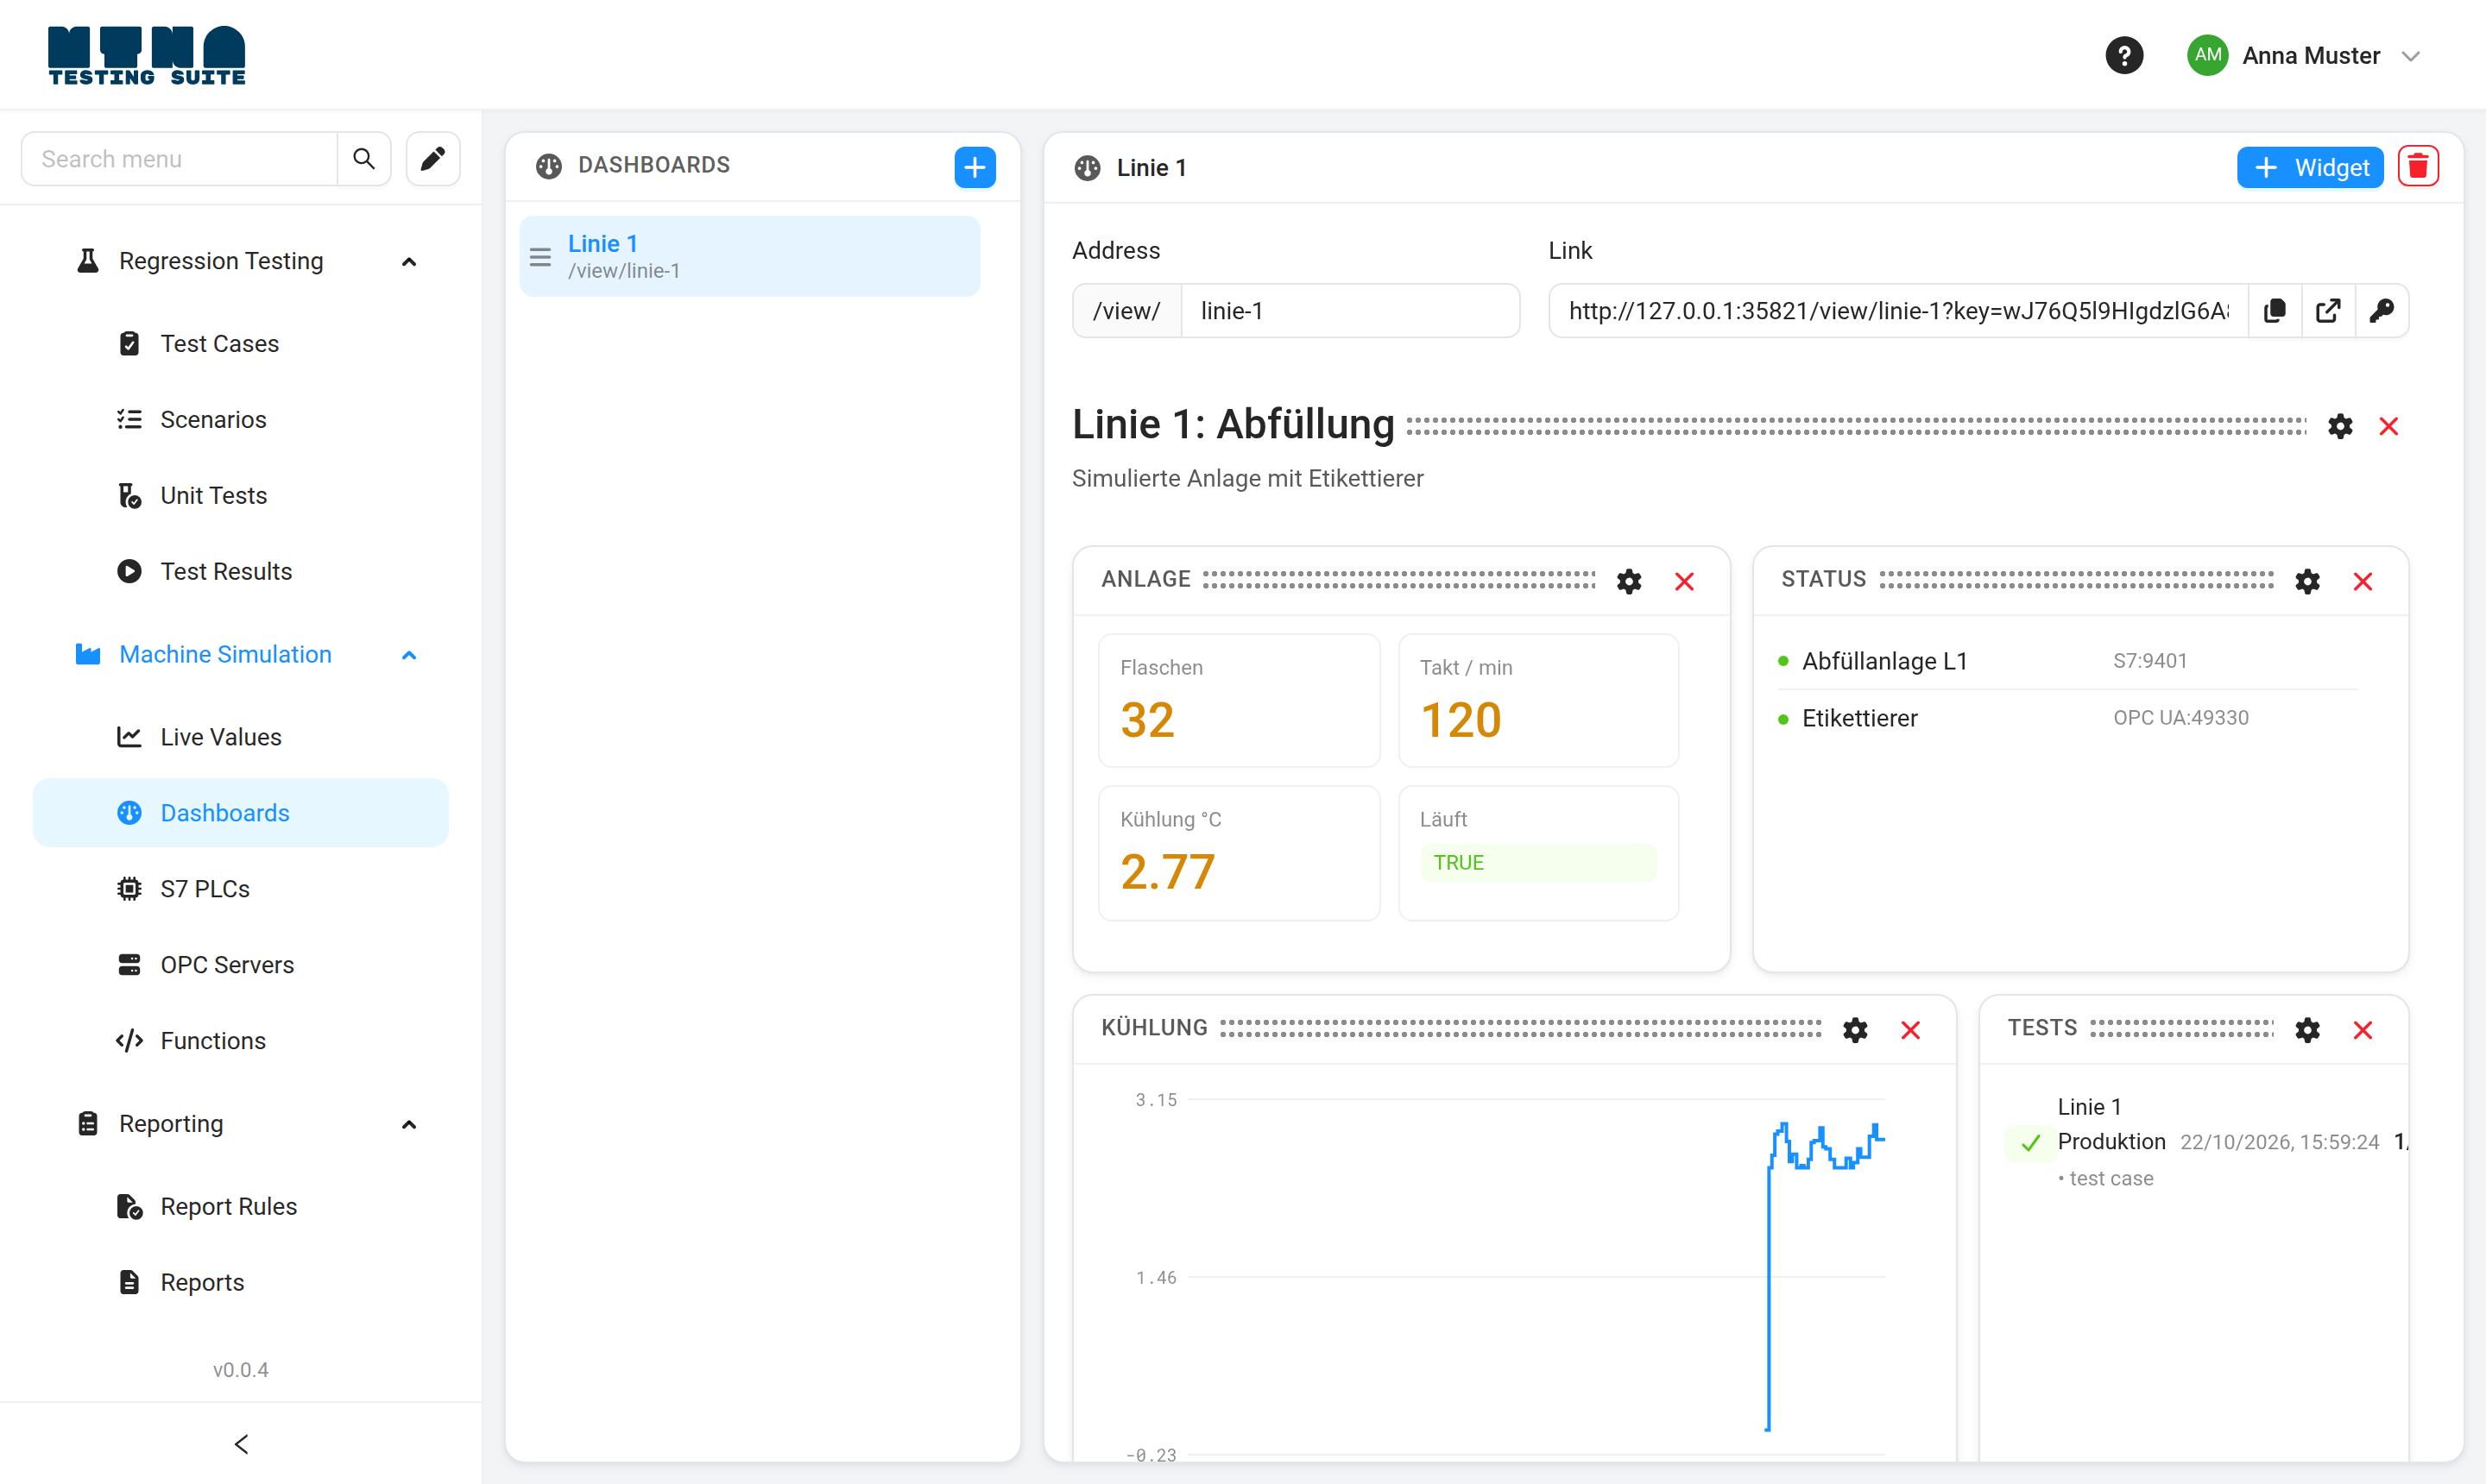The height and width of the screenshot is (1484, 2486).
Task: Click the Functions code icon
Action: point(129,1040)
